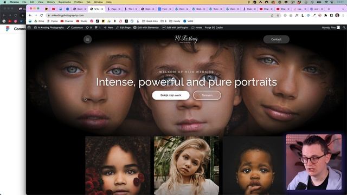The image size is (347, 195).
Task: Click Customize in the WordPress admin bar
Action: (x=75, y=28)
